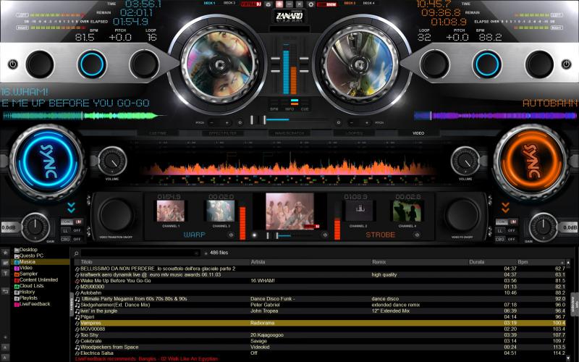Click the center video output preview
This screenshot has height=362, width=579.
click(x=290, y=211)
